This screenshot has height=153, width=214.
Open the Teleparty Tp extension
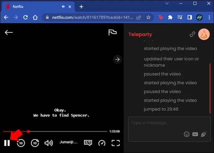161,17
